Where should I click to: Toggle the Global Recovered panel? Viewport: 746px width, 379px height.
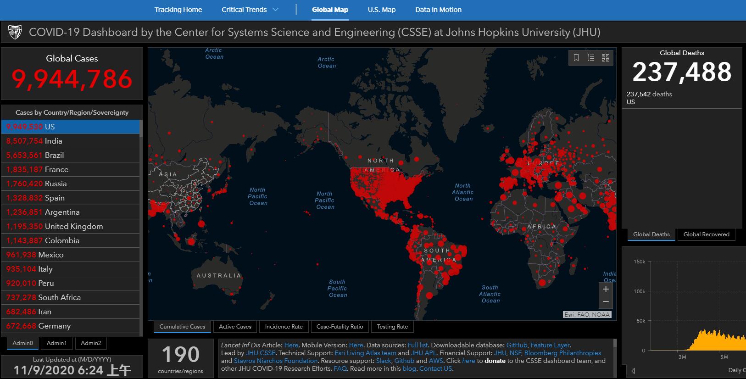(x=706, y=234)
